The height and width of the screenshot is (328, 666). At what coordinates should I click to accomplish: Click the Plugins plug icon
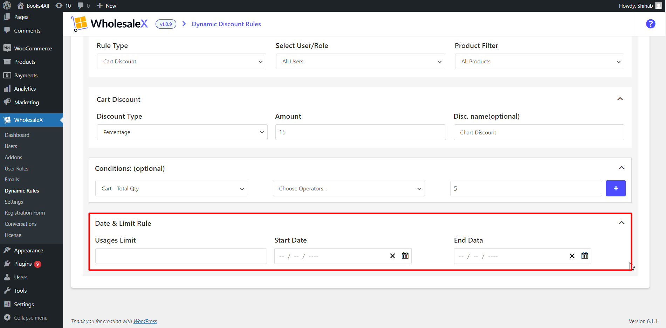[7, 264]
